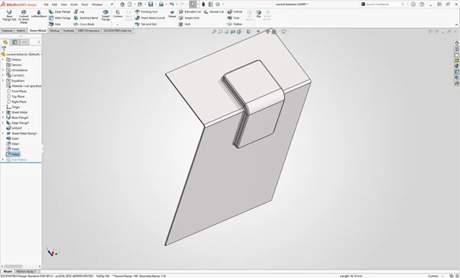
Task: Select the Rip tool
Action: (x=258, y=14)
